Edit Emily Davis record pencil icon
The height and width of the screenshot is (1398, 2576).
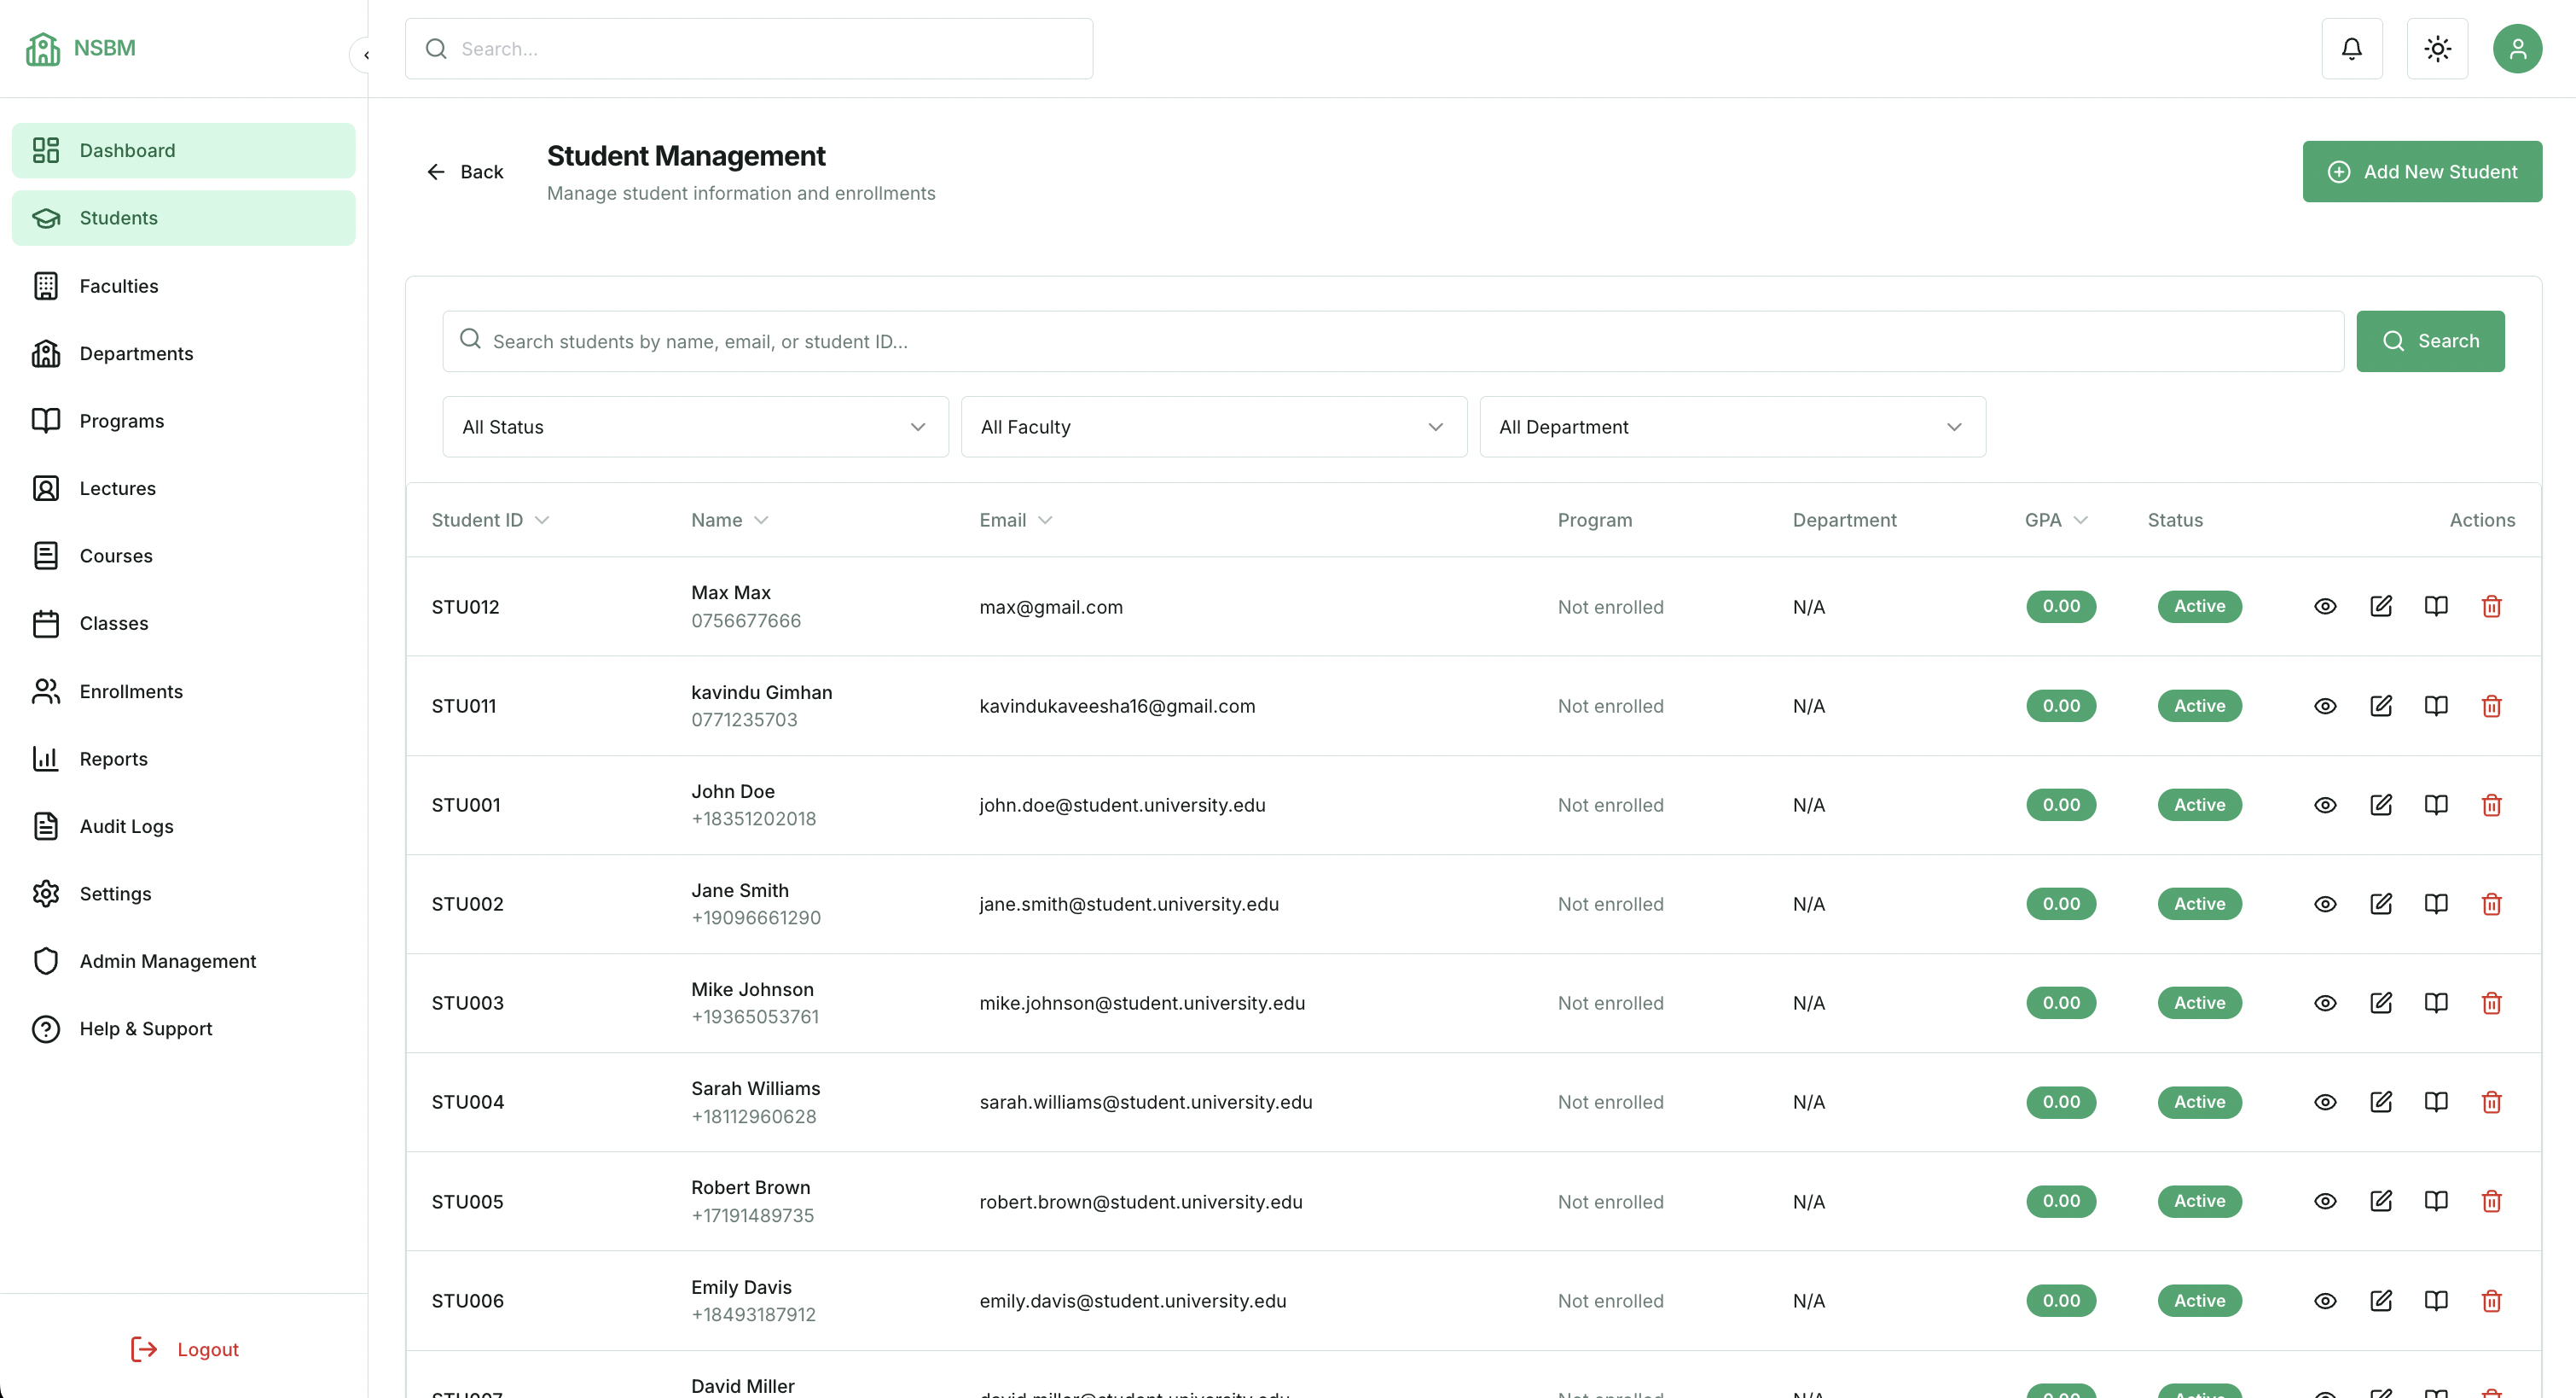[x=2380, y=1300]
